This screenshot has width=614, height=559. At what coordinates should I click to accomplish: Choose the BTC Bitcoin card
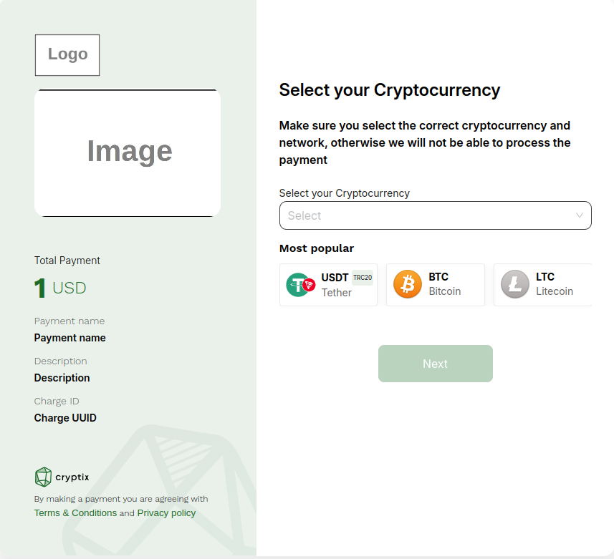point(436,285)
